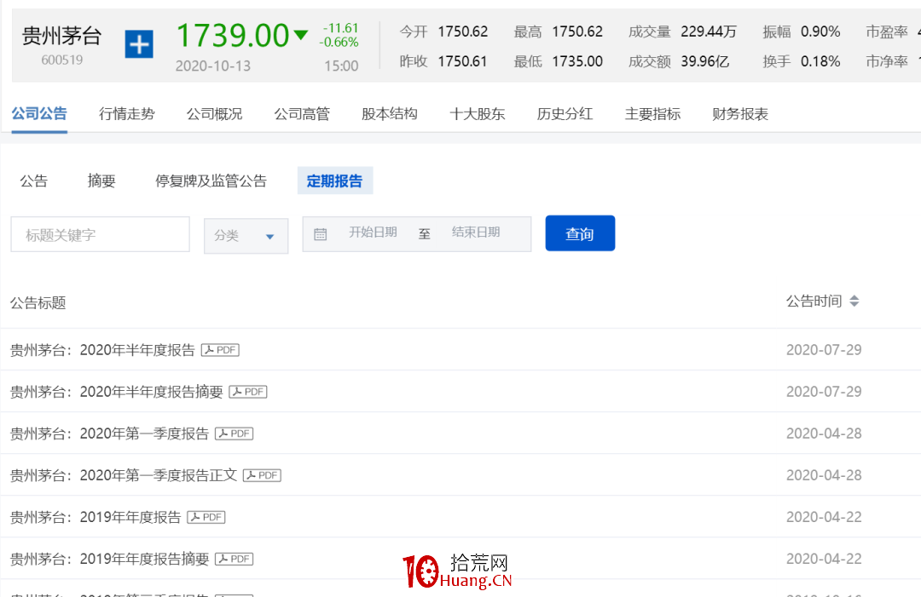
Task: Open PDF icon for 2020年半年度报告
Action: click(220, 350)
